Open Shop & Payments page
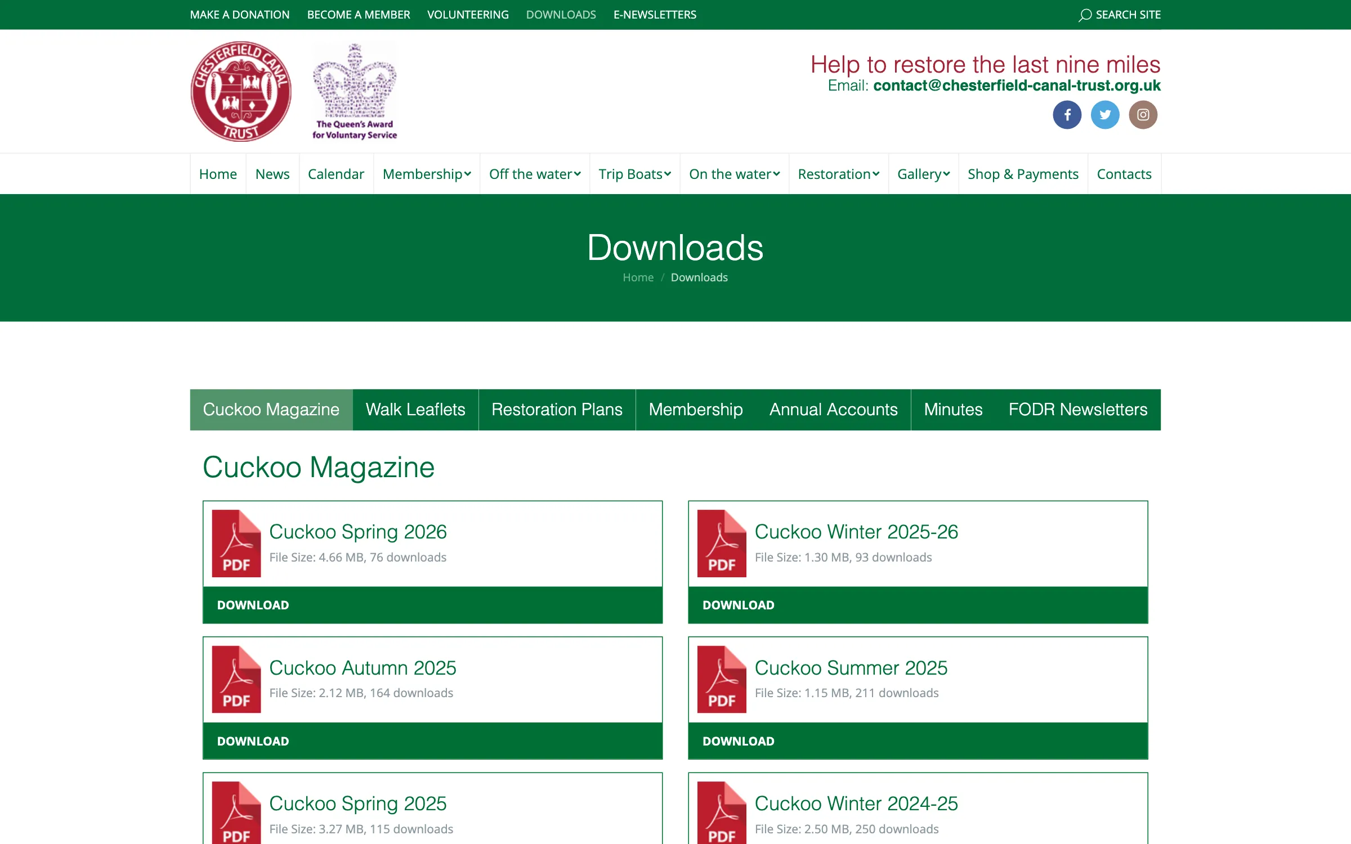 (x=1023, y=174)
